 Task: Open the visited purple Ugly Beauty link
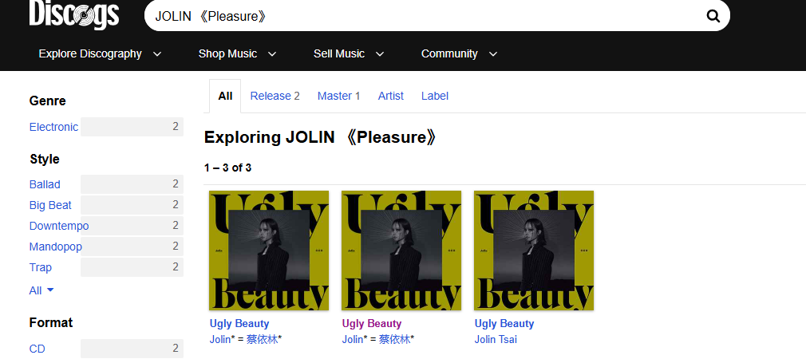tap(372, 324)
